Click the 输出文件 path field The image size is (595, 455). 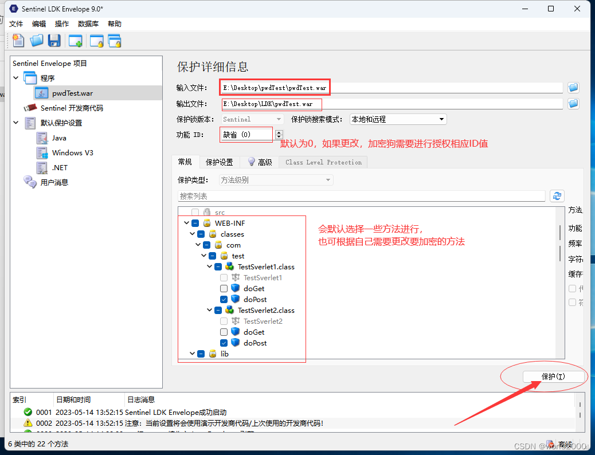point(392,104)
